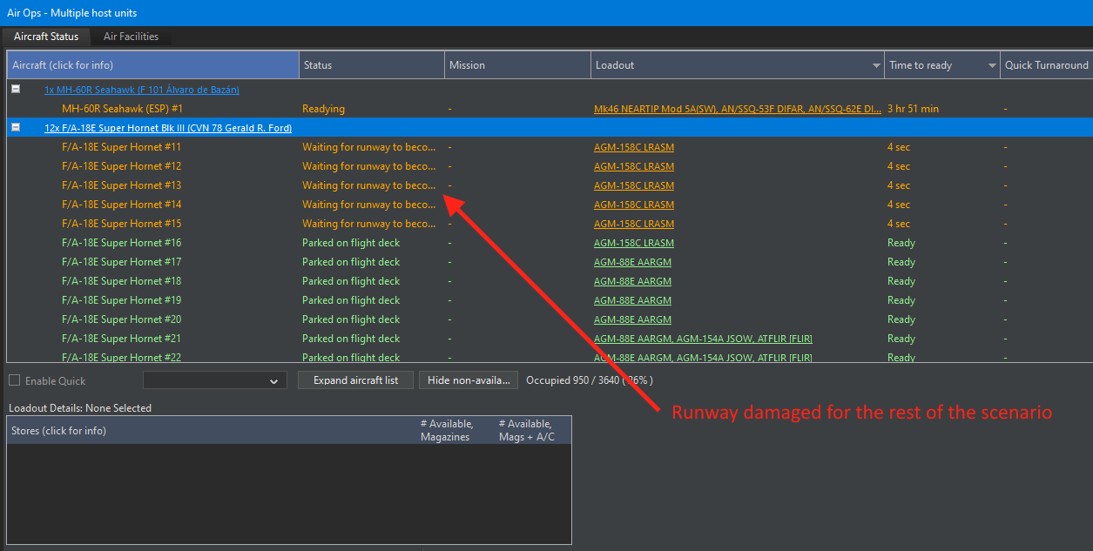1093x551 pixels.
Task: Select F/A-18E Super Hornet #12
Action: click(x=121, y=166)
